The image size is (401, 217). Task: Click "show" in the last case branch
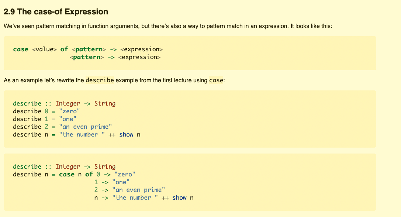click(179, 198)
